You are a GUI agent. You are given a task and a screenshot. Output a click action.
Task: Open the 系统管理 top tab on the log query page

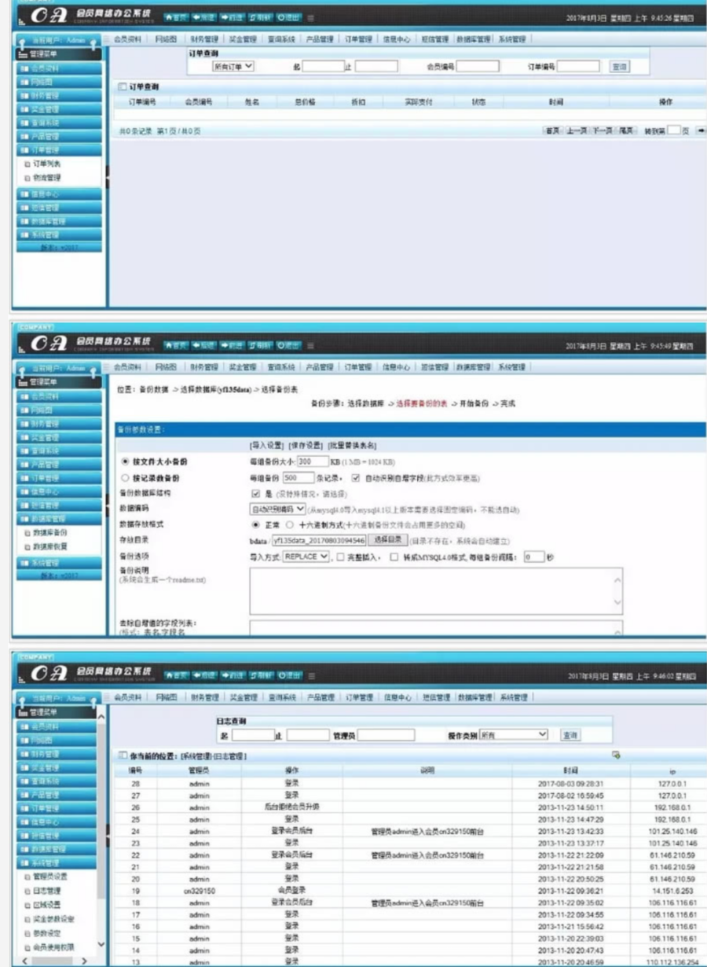pyautogui.click(x=513, y=697)
